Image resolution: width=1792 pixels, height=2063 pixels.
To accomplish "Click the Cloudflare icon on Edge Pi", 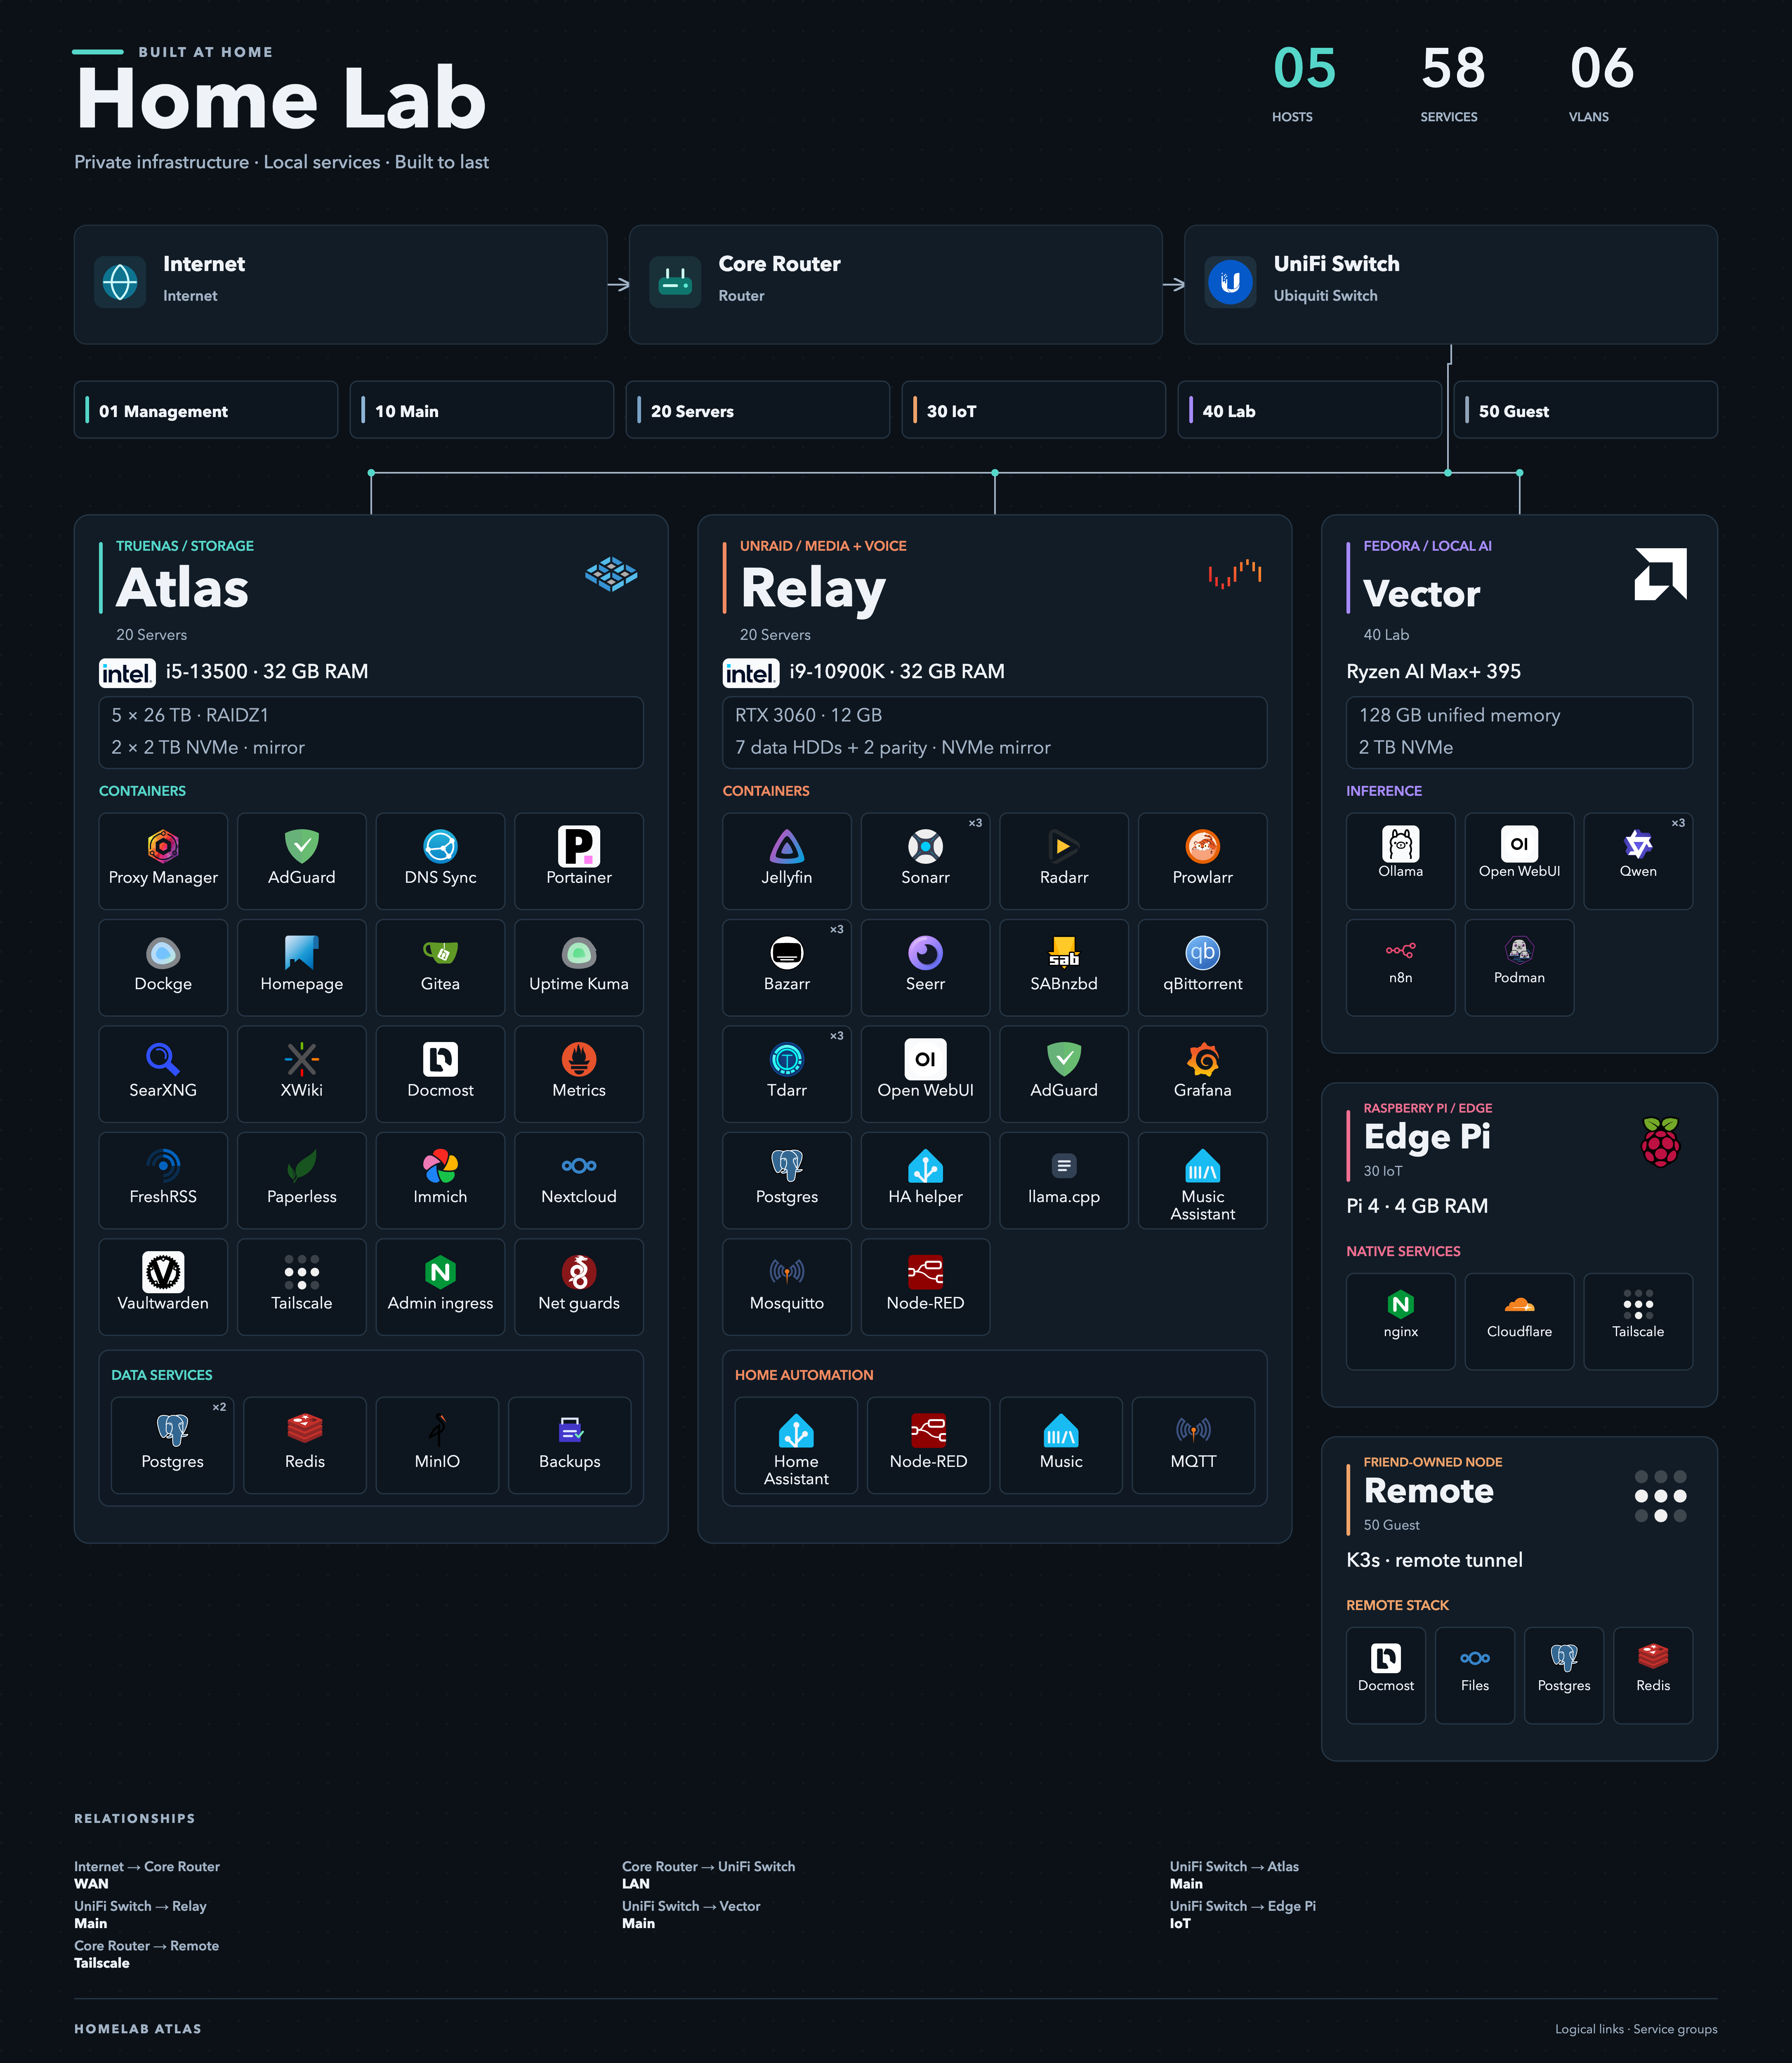I will (x=1519, y=1303).
